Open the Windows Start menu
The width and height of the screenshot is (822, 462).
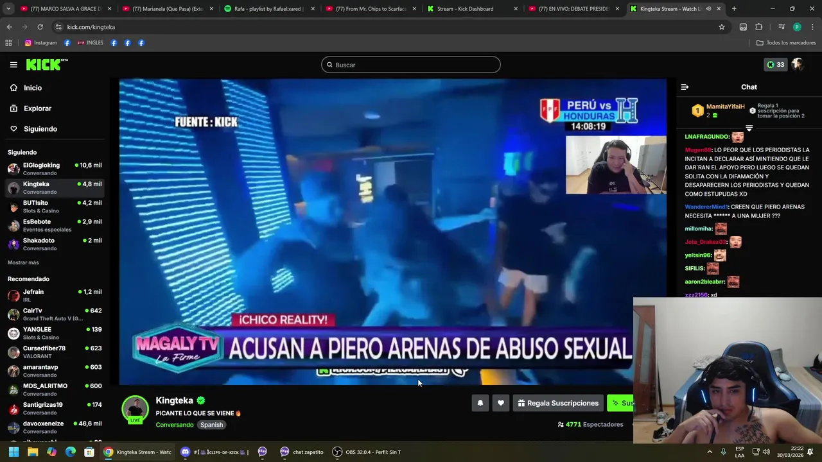[13, 452]
